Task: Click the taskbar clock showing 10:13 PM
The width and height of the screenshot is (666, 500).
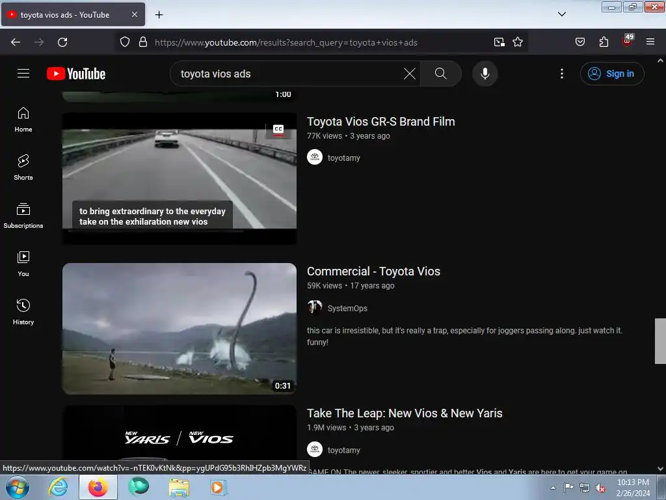Action: click(633, 488)
